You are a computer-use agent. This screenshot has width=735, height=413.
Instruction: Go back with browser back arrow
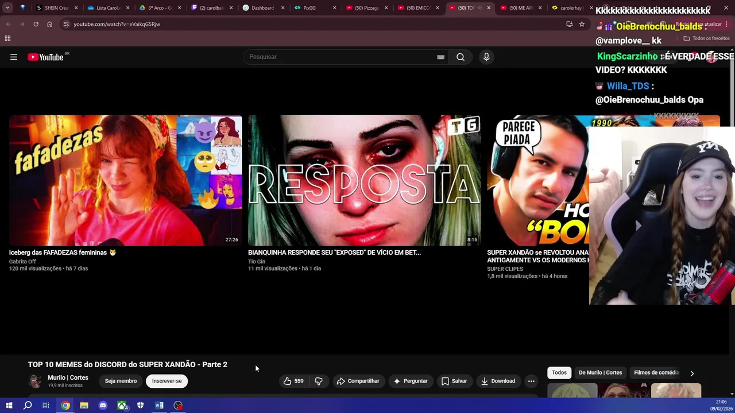tap(8, 24)
